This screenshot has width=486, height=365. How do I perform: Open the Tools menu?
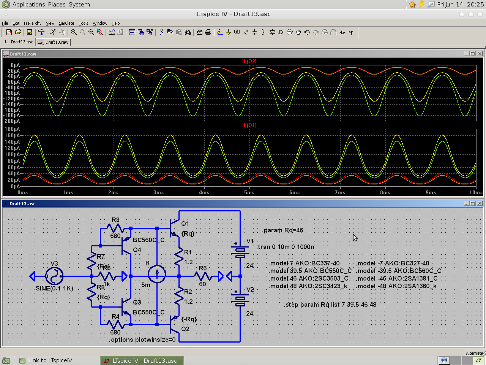click(x=84, y=23)
